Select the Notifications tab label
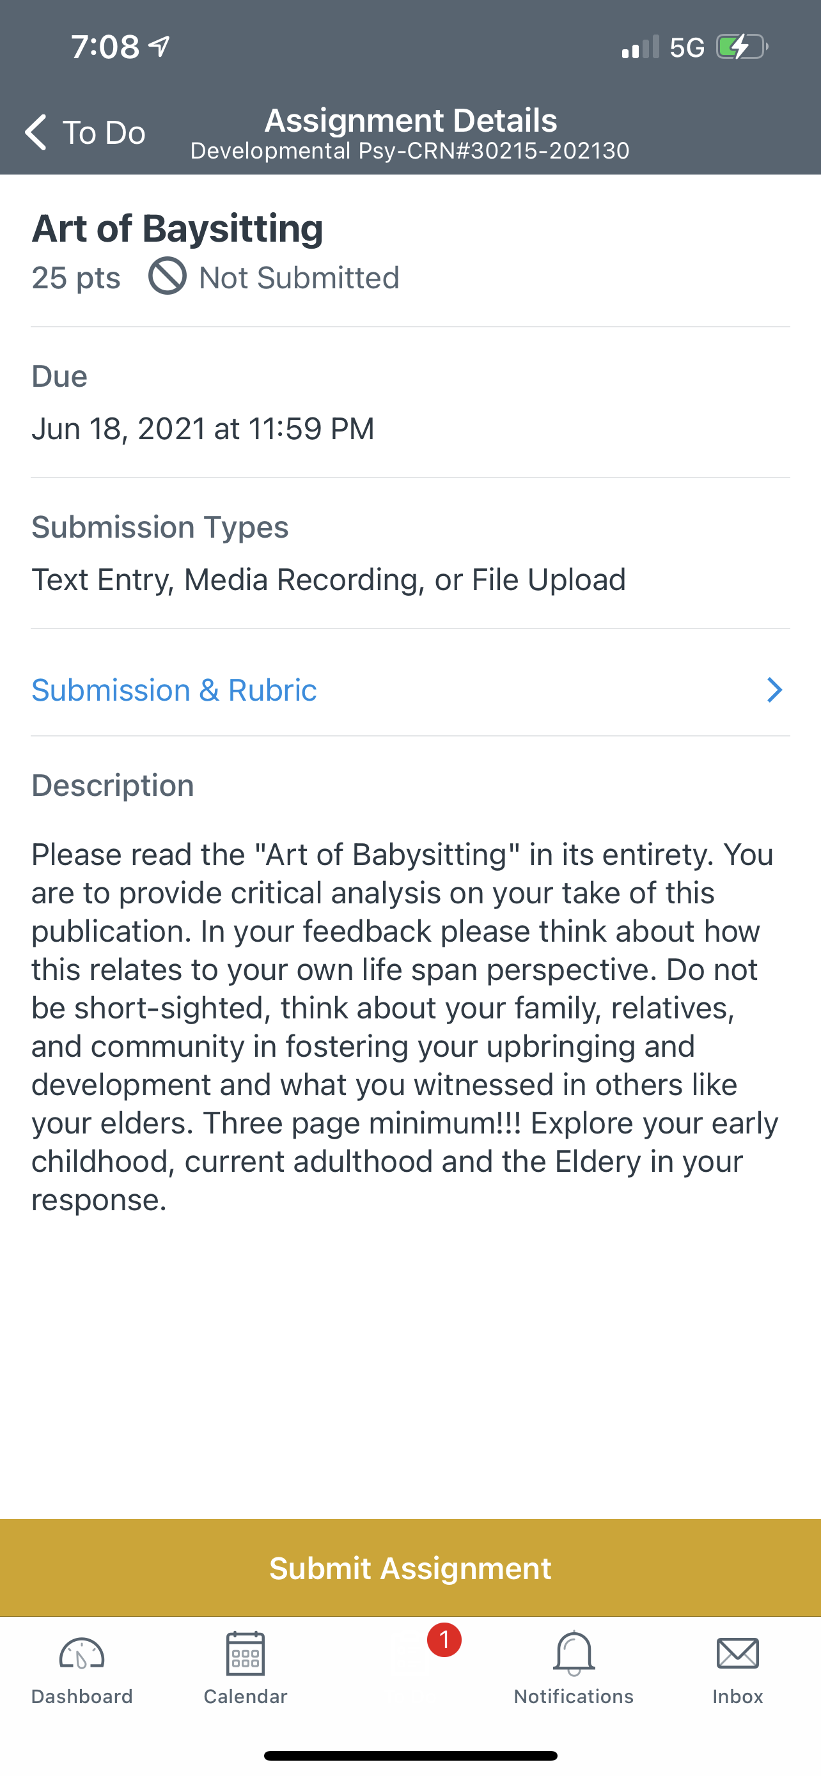This screenshot has height=1776, width=821. click(574, 1697)
